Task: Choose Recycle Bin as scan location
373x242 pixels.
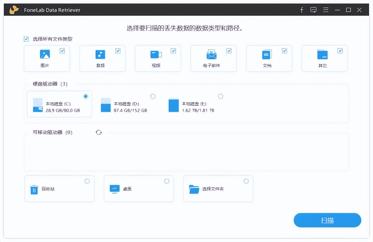Action: tap(87, 181)
